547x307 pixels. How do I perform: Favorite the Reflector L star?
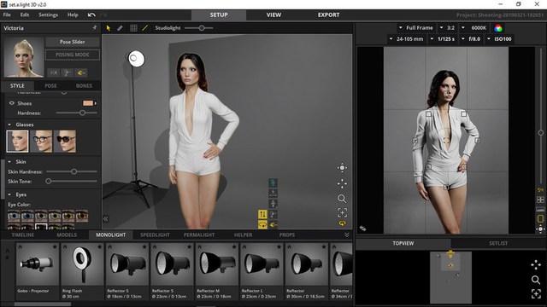279,246
